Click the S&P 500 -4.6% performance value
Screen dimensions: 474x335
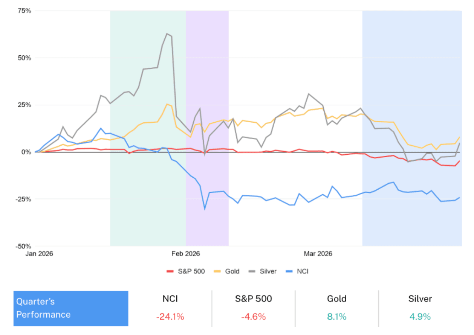[x=254, y=317]
